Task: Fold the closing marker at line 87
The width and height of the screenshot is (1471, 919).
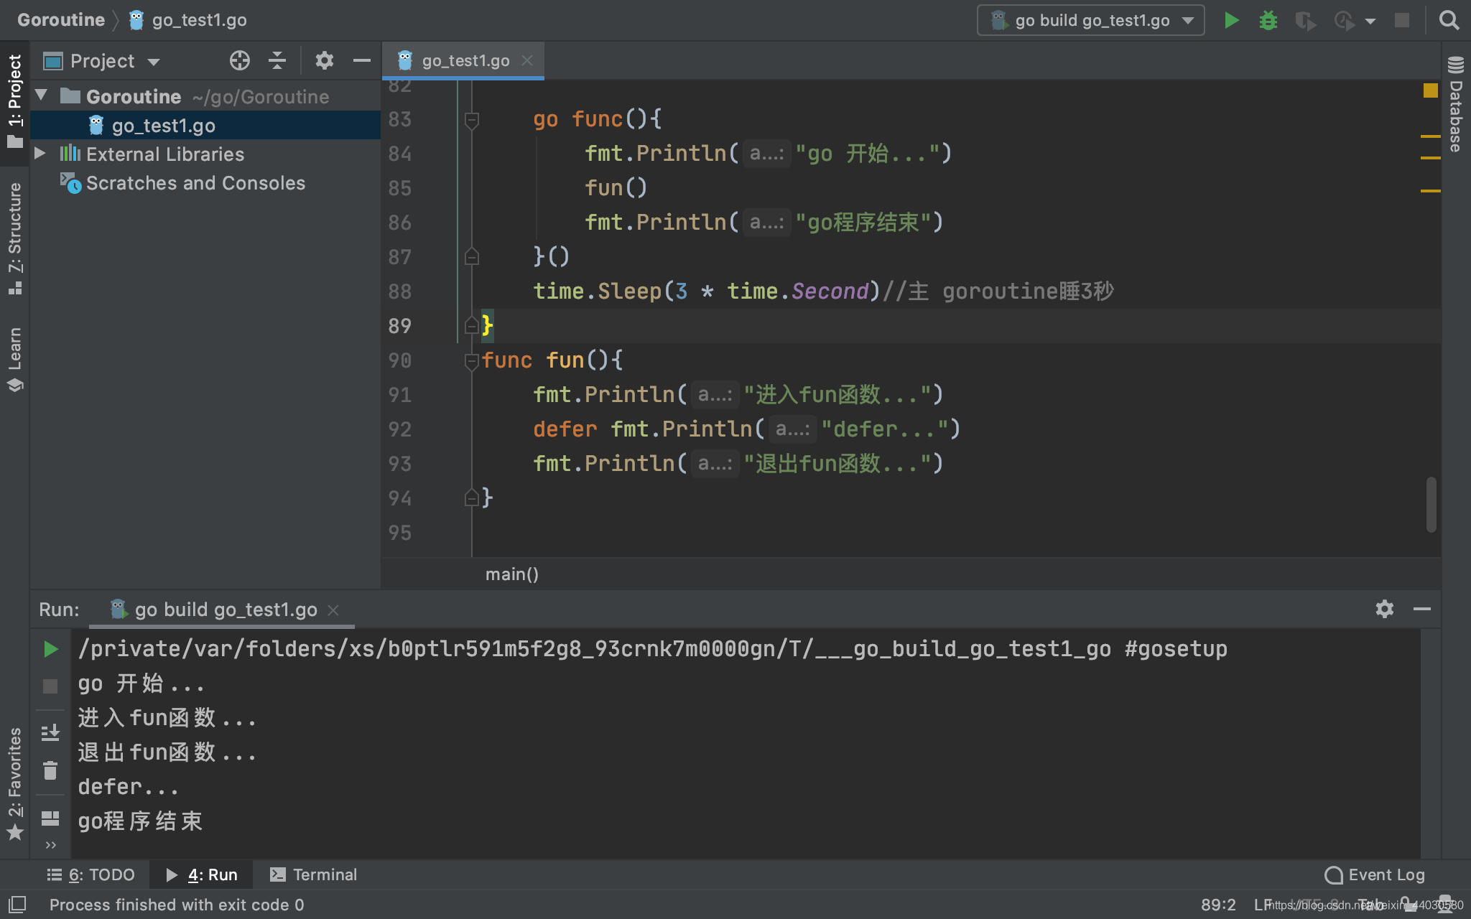Action: coord(472,256)
